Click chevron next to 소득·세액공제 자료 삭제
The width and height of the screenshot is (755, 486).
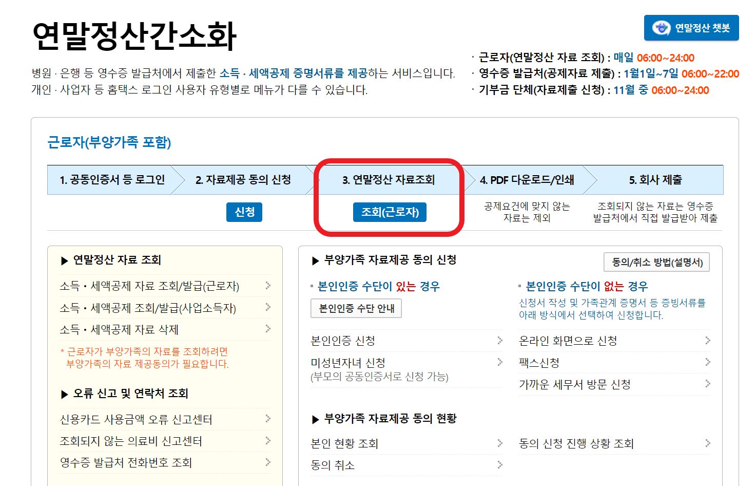tap(268, 329)
